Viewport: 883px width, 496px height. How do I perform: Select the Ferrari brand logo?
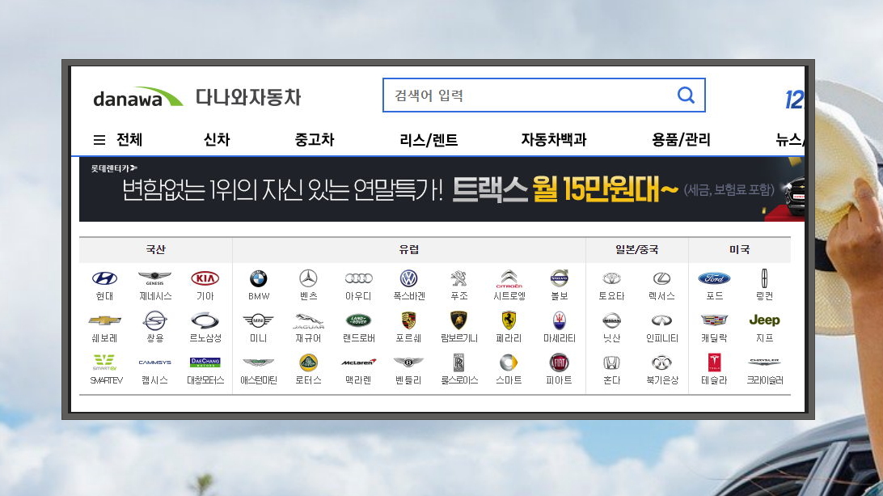tap(509, 320)
